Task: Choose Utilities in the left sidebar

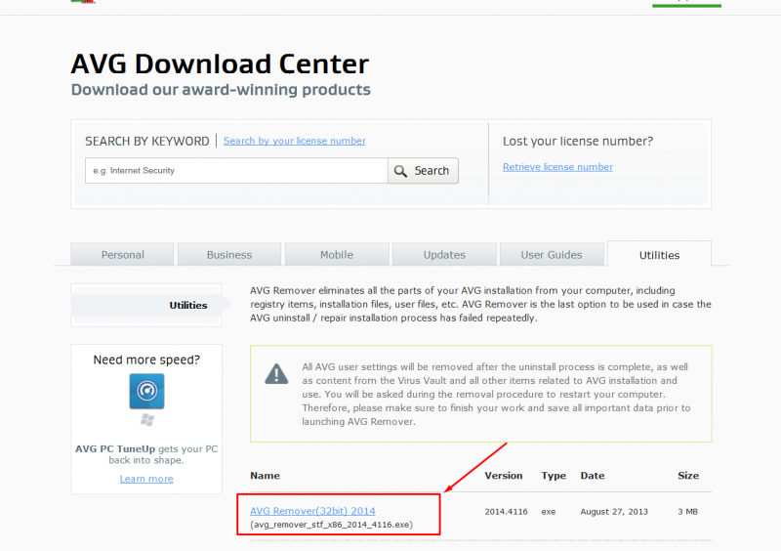Action: 187,305
